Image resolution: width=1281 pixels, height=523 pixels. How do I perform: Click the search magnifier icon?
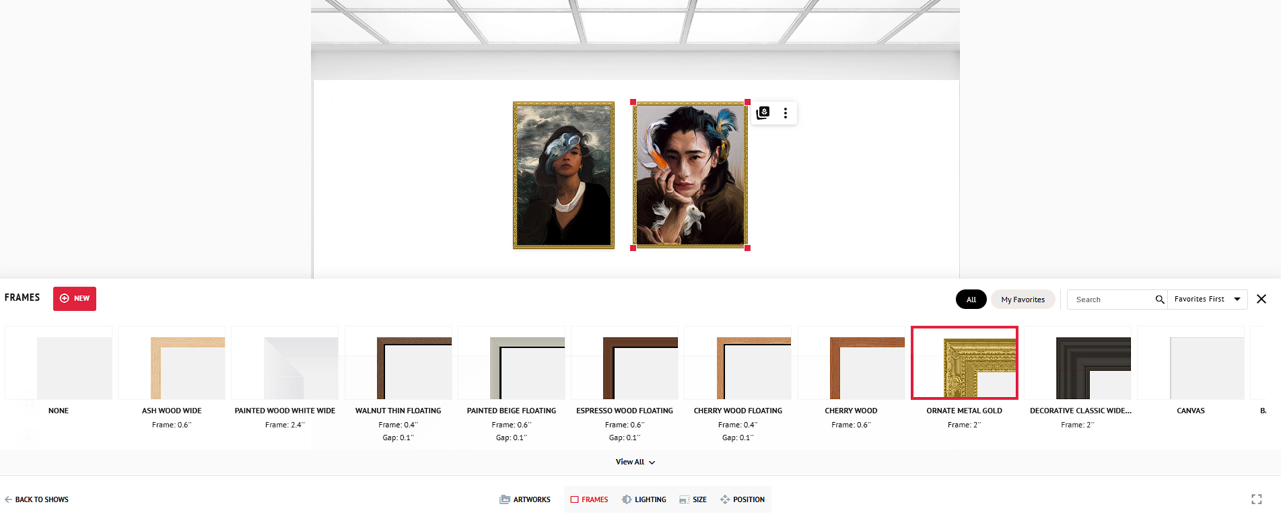(x=1160, y=300)
